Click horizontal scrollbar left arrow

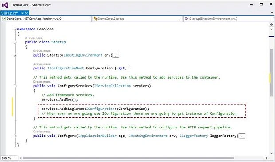[x=21, y=158]
